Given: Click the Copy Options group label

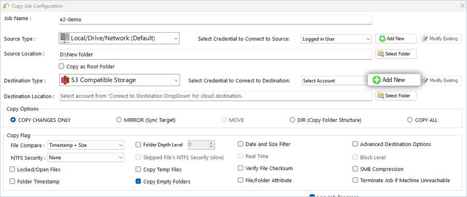Looking at the screenshot, I should pos(22,109).
